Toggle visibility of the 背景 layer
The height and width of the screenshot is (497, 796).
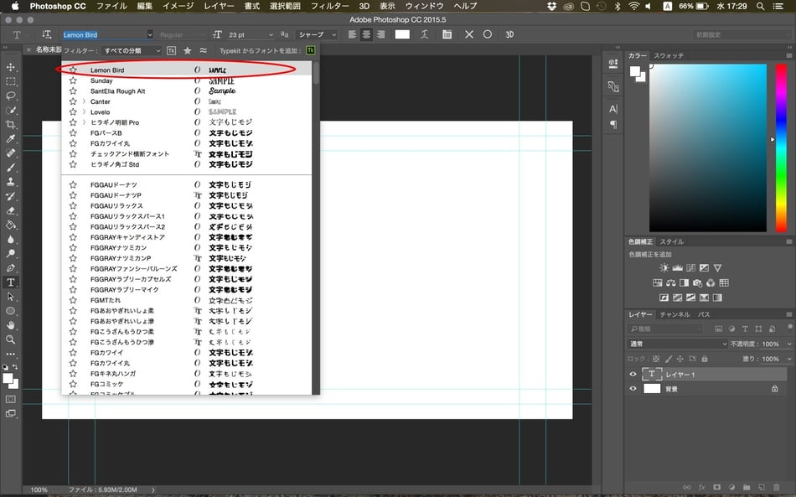633,389
